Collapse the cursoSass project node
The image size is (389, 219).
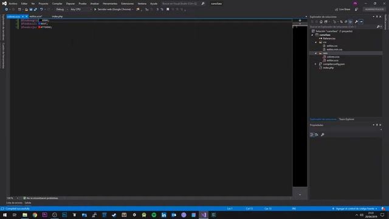click(312, 35)
